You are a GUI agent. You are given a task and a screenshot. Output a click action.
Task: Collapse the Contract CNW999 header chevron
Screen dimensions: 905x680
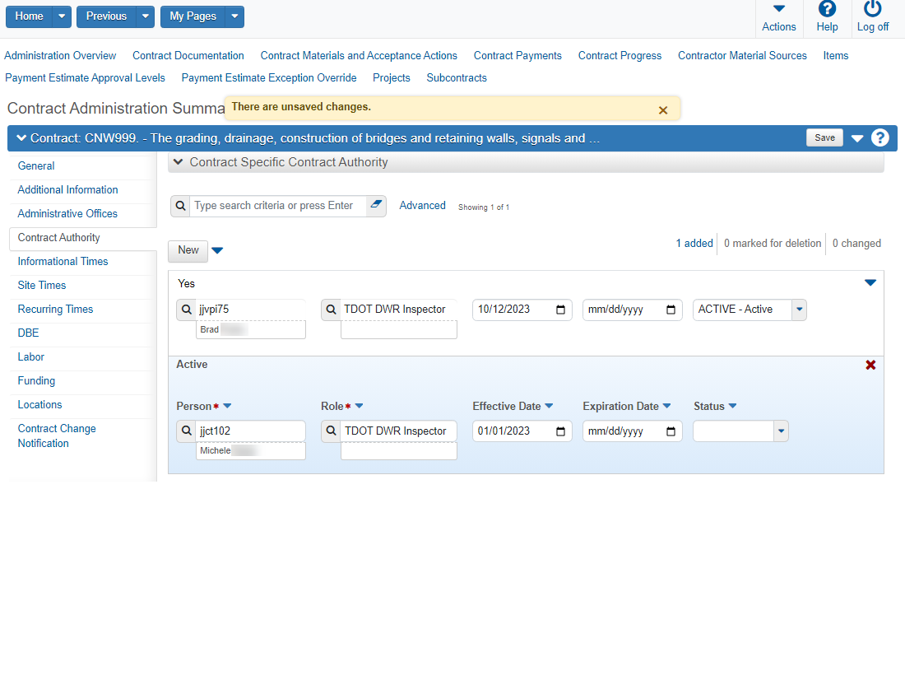21,138
